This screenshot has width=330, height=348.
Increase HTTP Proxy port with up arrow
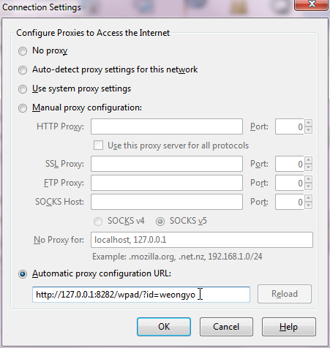tap(309, 123)
